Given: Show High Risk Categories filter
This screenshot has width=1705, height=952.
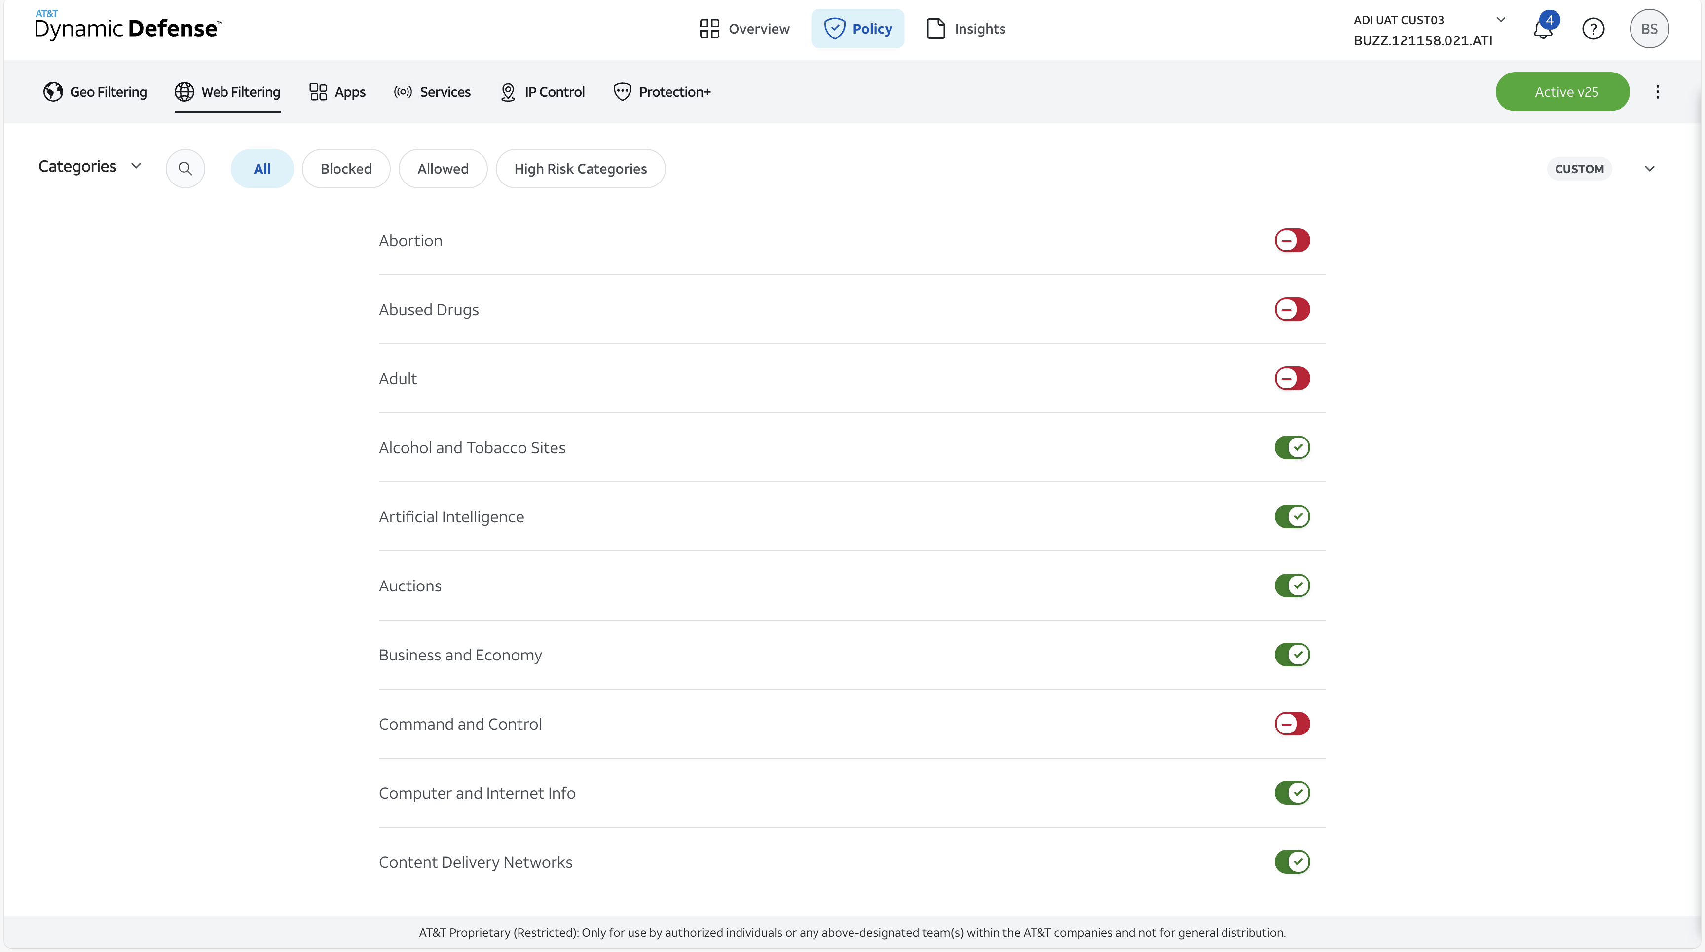Looking at the screenshot, I should (581, 169).
